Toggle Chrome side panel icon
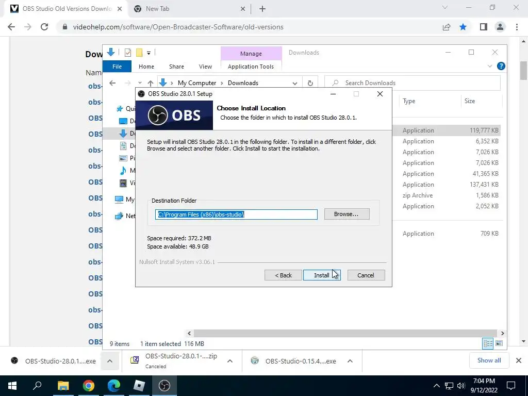This screenshot has height=396, width=528. point(484,27)
